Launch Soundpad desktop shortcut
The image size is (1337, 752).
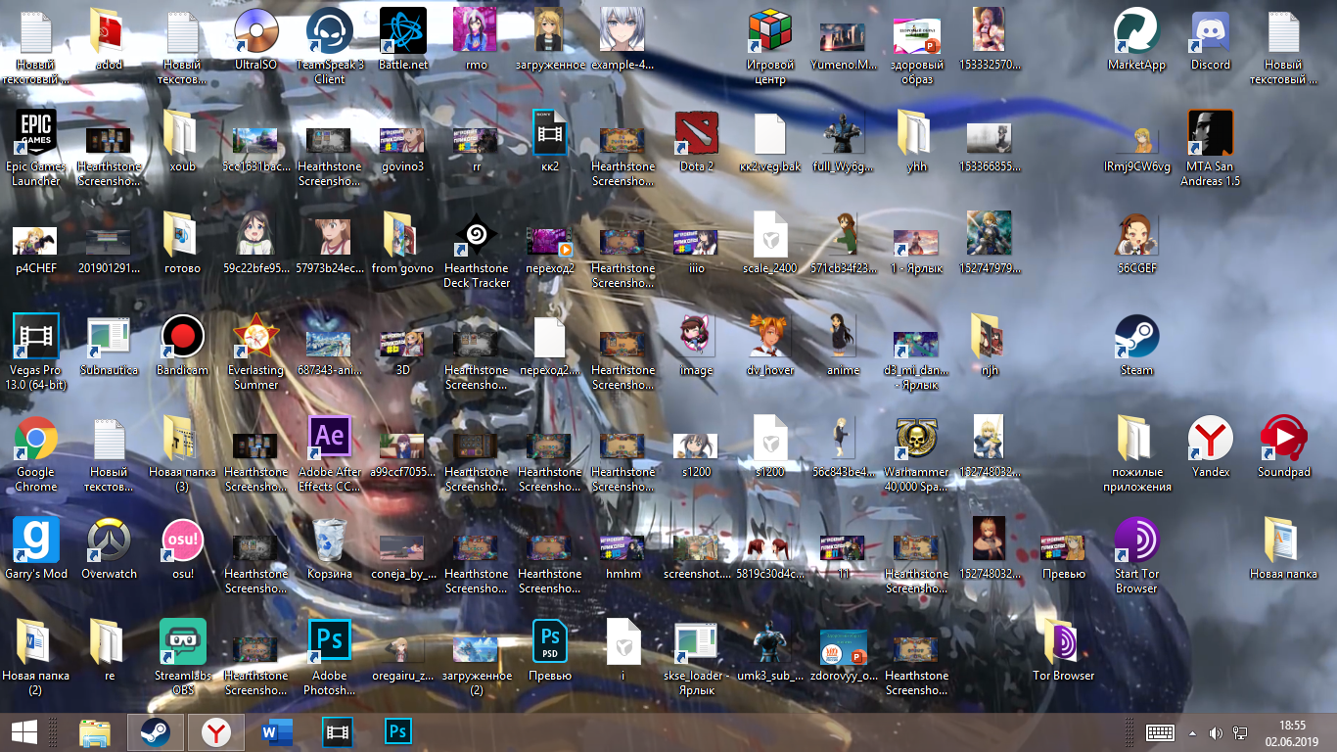[1284, 440]
